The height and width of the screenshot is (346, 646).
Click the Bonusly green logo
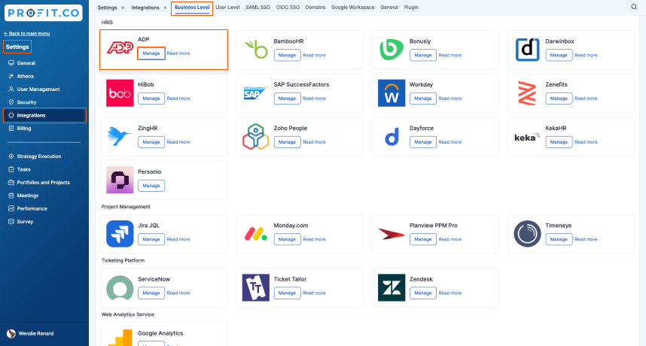click(392, 50)
